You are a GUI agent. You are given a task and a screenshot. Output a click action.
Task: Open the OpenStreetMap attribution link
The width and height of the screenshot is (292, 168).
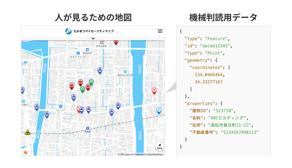pos(155,154)
